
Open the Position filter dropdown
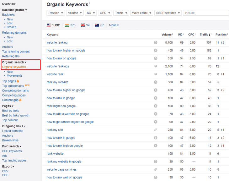56,13
